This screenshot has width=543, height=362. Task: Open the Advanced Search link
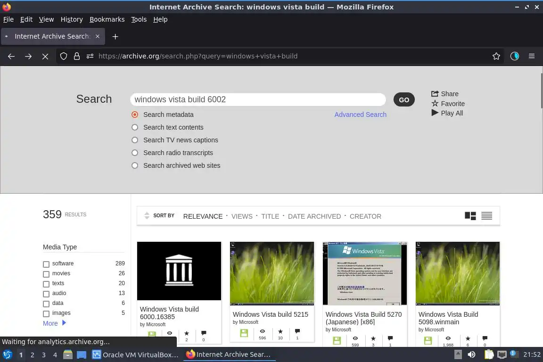pyautogui.click(x=360, y=115)
